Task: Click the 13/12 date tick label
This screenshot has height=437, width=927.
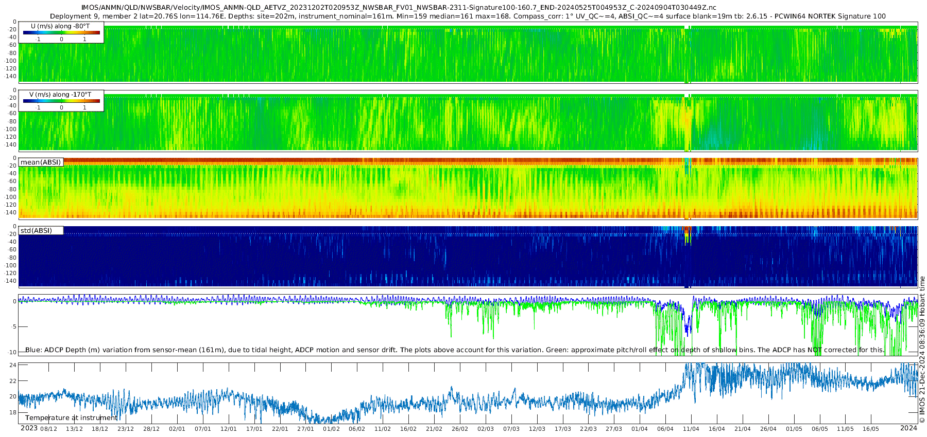Action: coord(75,429)
